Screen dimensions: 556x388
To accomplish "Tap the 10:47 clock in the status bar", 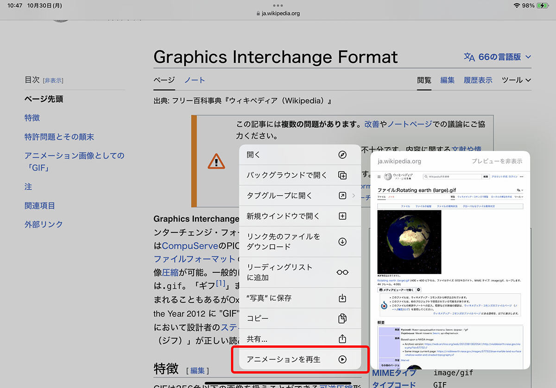I will pyautogui.click(x=15, y=6).
